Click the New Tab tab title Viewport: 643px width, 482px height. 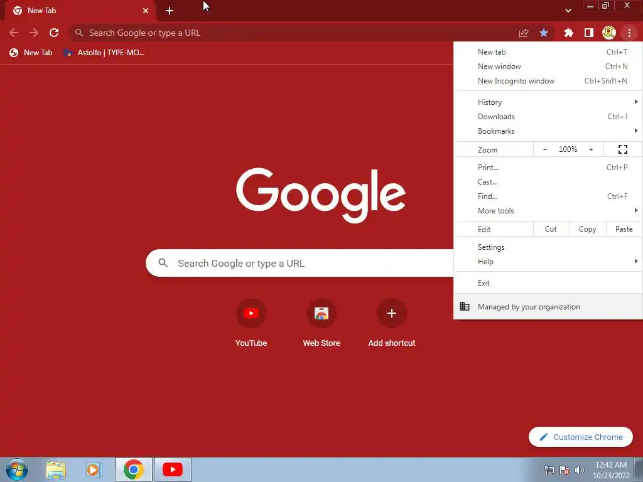coord(42,11)
